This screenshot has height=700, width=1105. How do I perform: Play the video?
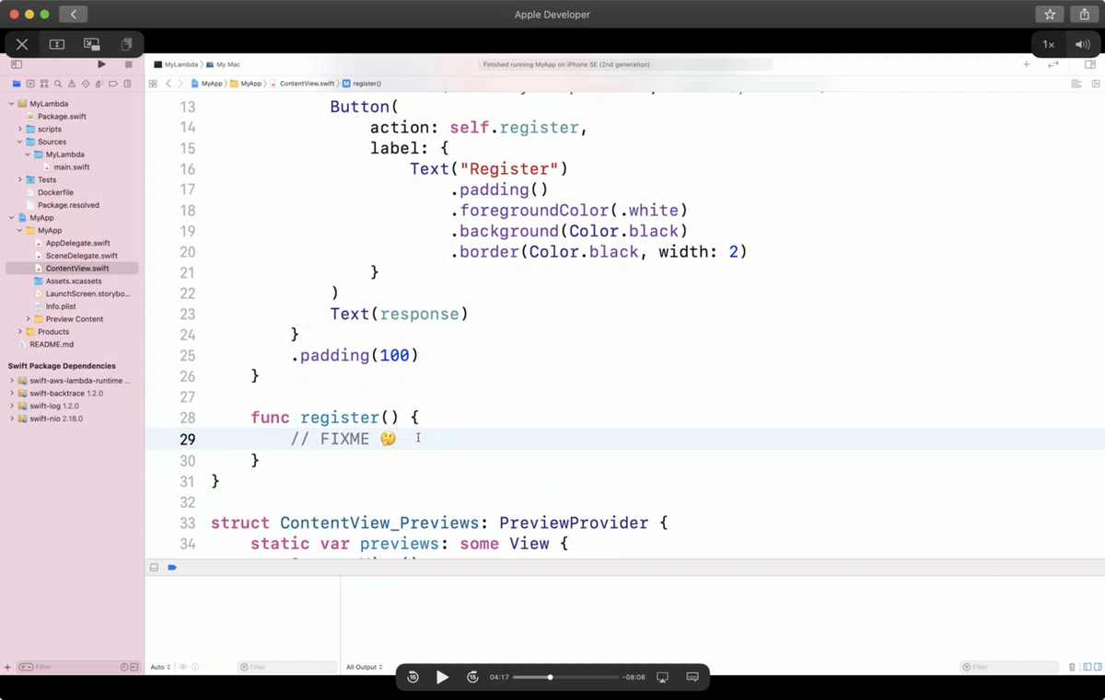coord(443,677)
